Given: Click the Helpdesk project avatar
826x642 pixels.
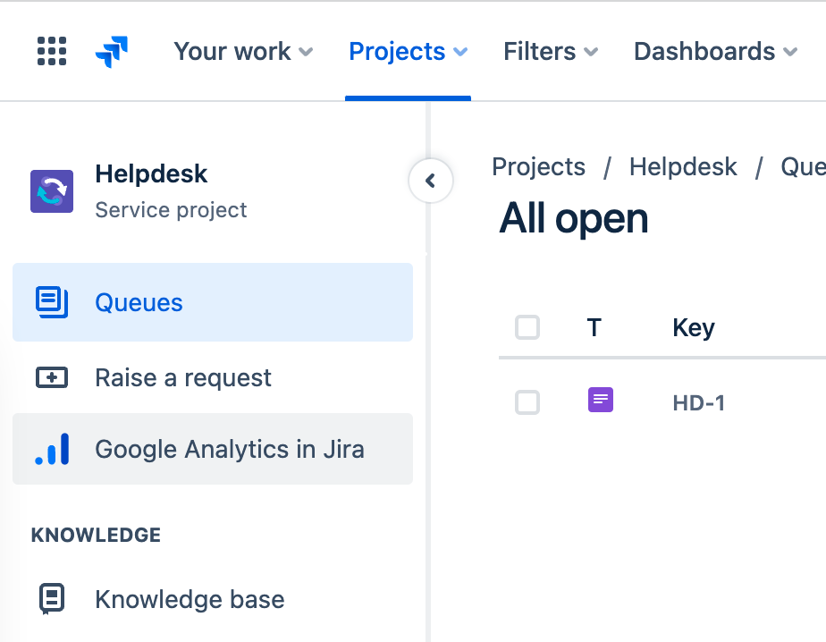Looking at the screenshot, I should [52, 191].
